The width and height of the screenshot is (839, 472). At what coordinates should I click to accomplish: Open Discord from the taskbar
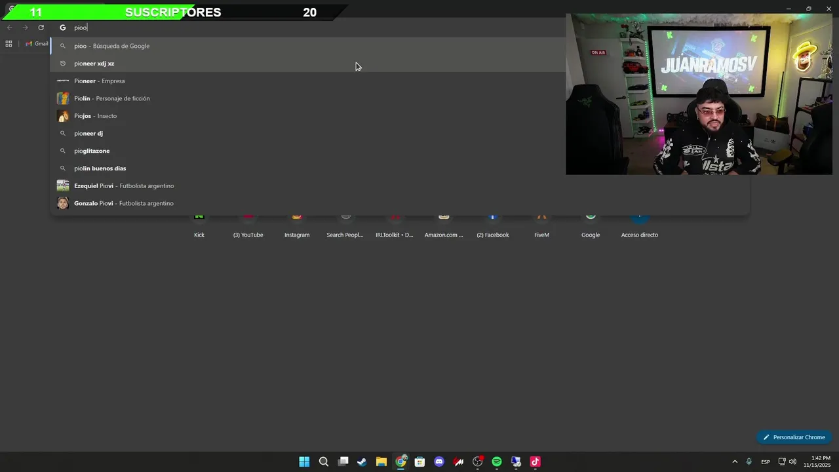tap(439, 462)
